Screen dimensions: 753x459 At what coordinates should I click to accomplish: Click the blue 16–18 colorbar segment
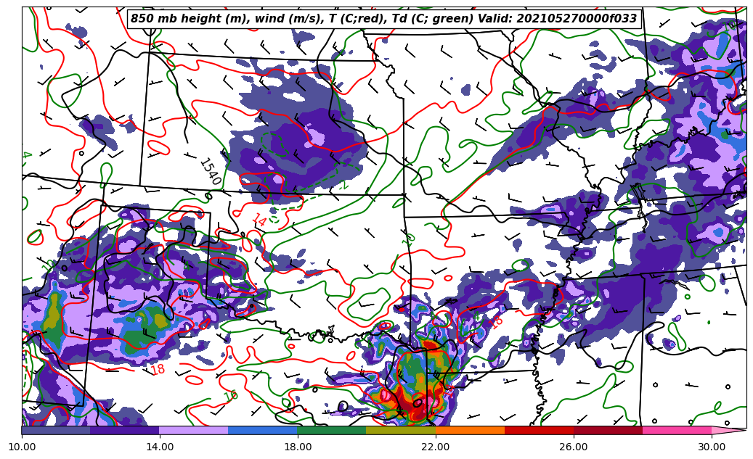(x=263, y=430)
